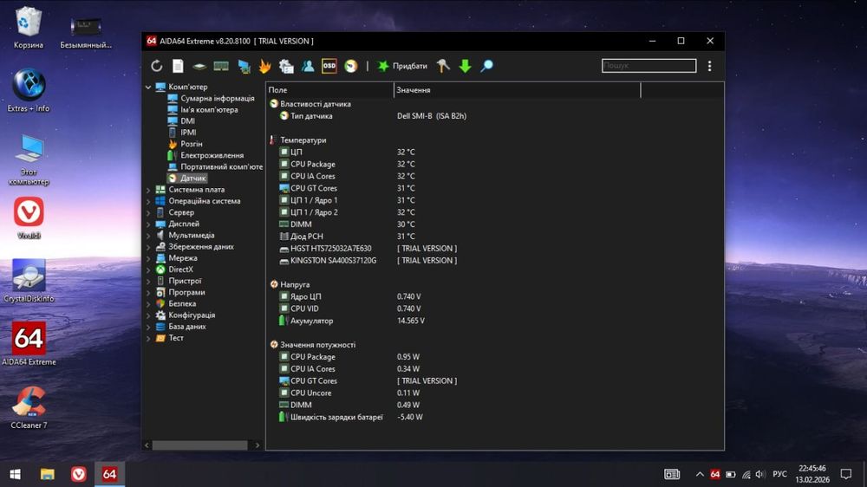867x487 pixels.
Task: Select the Extras + Info desktop icon
Action: tap(29, 91)
